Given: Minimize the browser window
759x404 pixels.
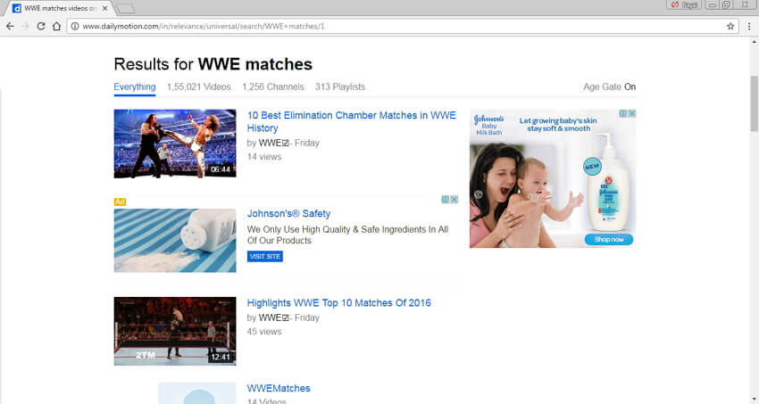Looking at the screenshot, I should 712,4.
